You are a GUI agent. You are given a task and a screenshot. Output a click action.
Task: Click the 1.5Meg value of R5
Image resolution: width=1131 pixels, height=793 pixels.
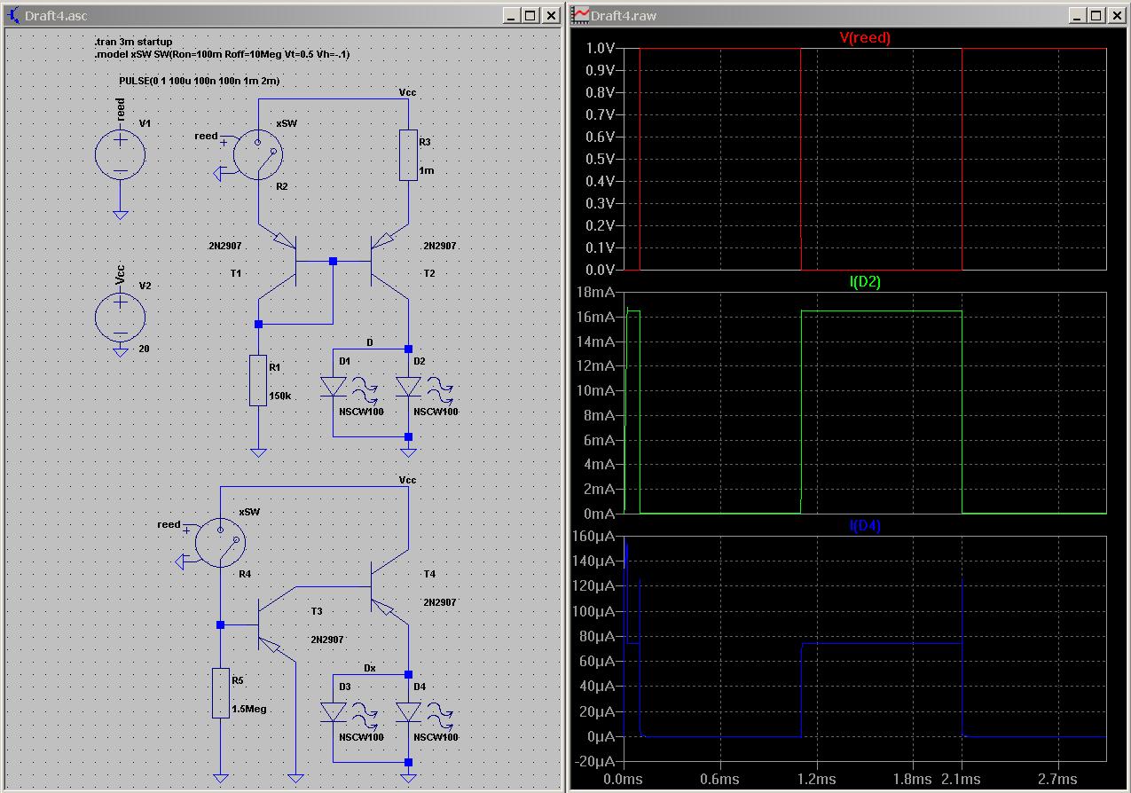click(x=249, y=710)
